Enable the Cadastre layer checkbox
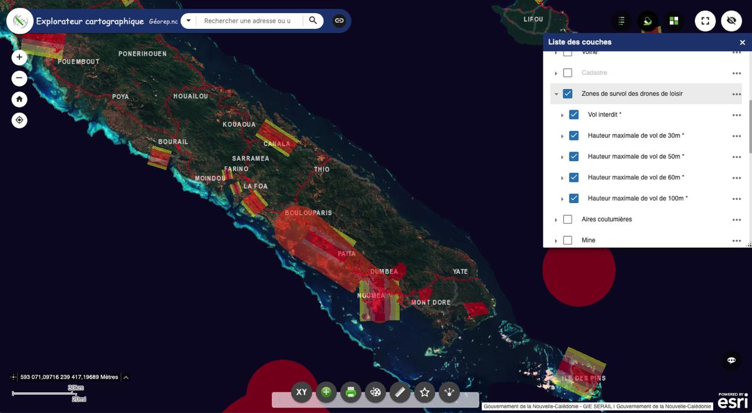The image size is (752, 413). 568,73
